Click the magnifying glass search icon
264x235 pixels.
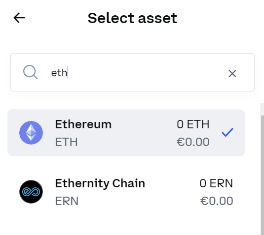point(30,72)
